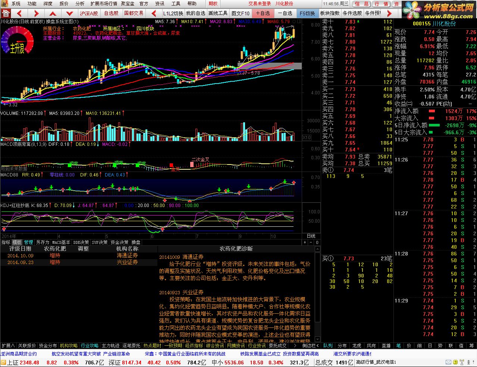Click the F5切换 toolbar button
Viewport: 477px width, 367px height.
tap(307, 13)
